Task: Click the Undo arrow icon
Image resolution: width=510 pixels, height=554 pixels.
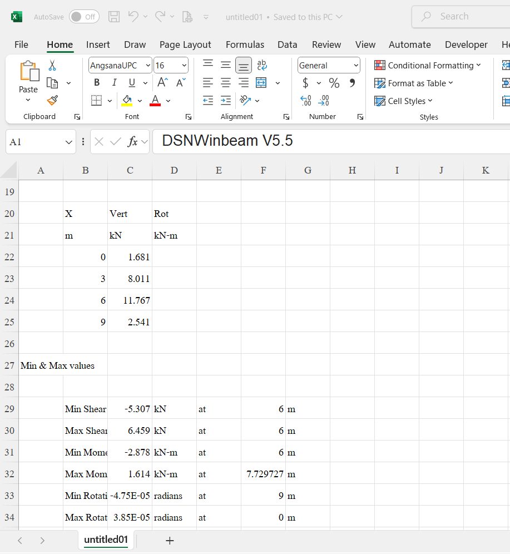Action: (x=133, y=16)
